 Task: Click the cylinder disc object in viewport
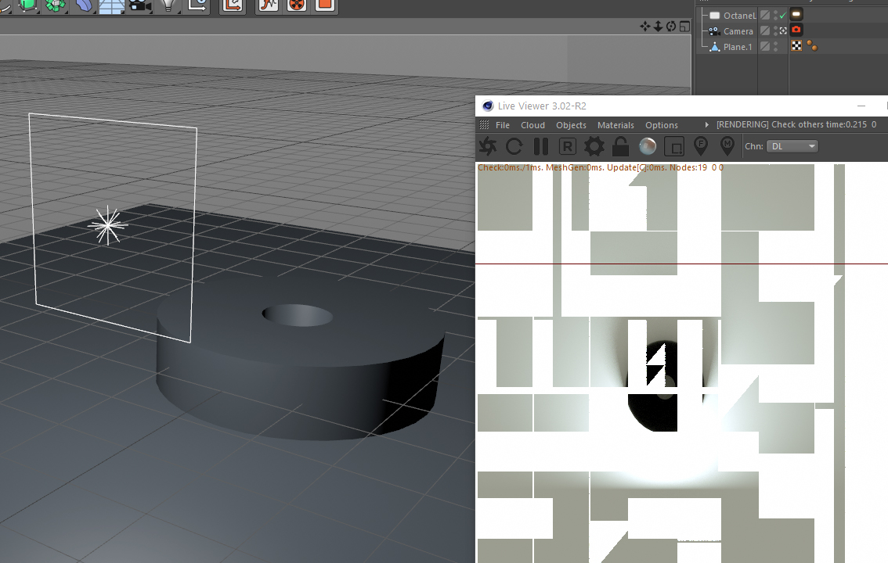(299, 360)
